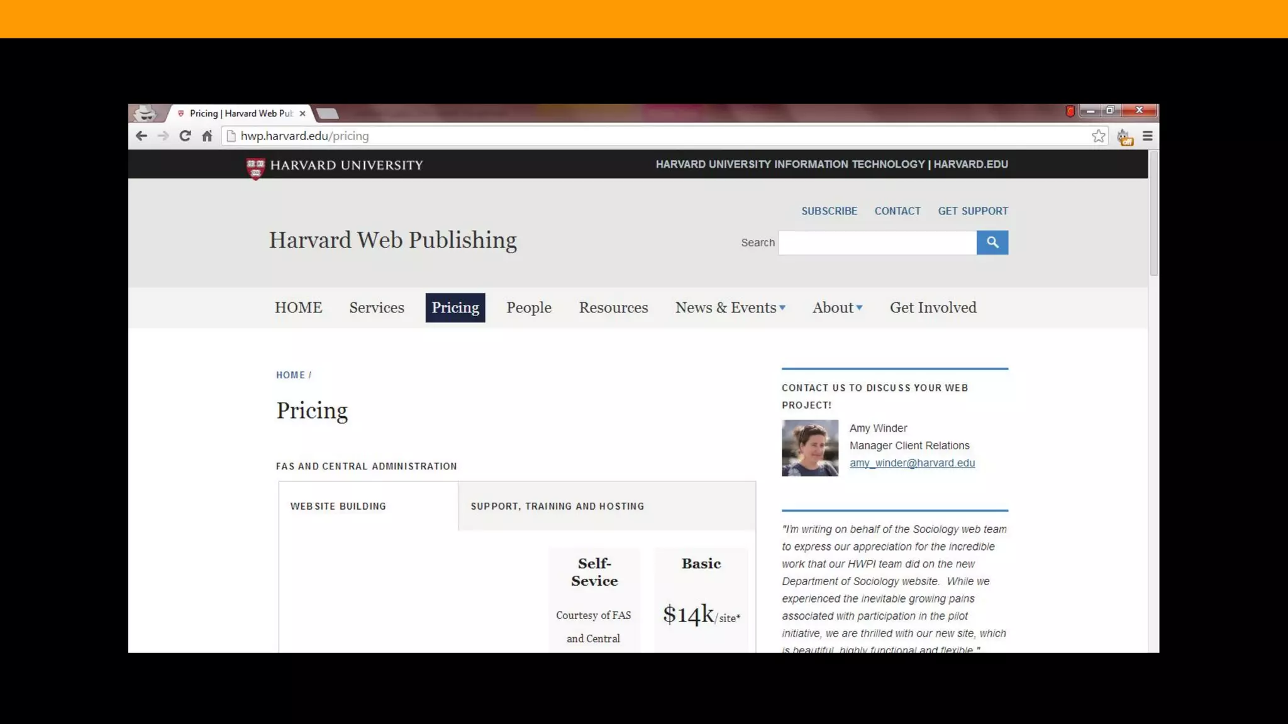Click the Pricing page heading
1288x724 pixels.
312,411
